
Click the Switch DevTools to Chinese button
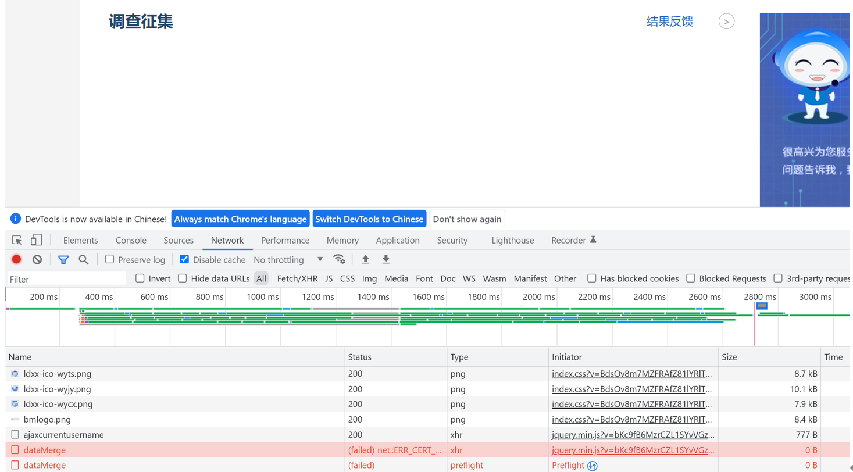[369, 219]
